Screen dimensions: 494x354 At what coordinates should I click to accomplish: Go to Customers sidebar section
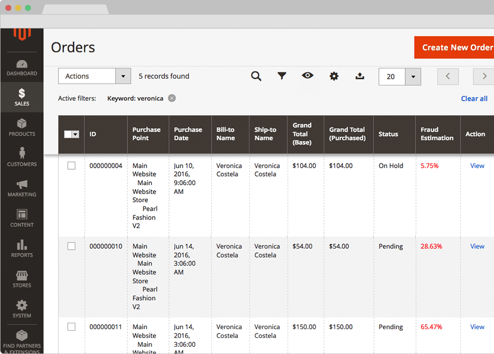(22, 158)
